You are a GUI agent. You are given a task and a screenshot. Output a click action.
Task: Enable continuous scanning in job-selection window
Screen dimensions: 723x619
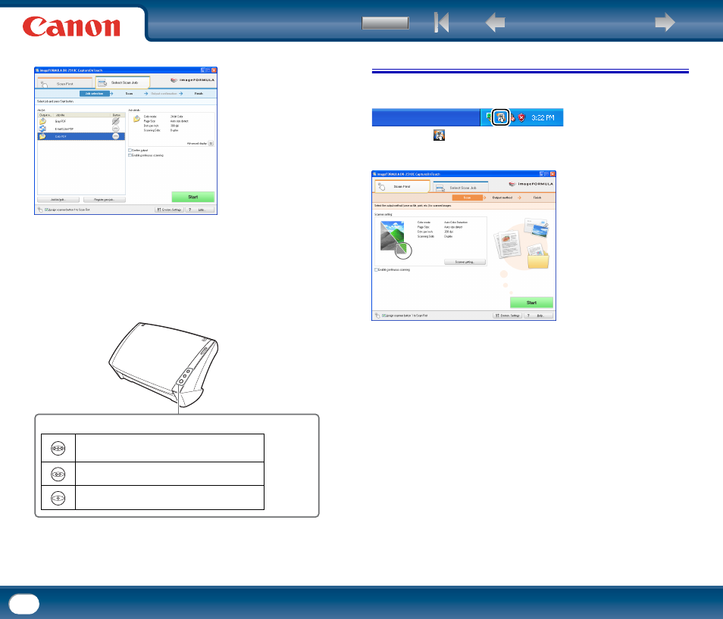click(130, 155)
